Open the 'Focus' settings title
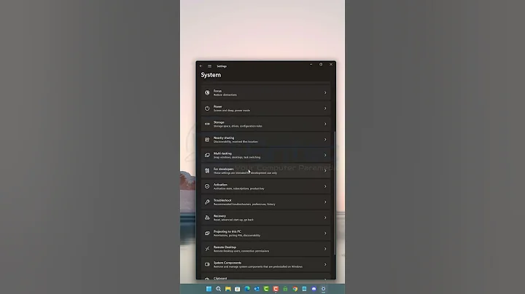Image resolution: width=525 pixels, height=294 pixels. 217,91
